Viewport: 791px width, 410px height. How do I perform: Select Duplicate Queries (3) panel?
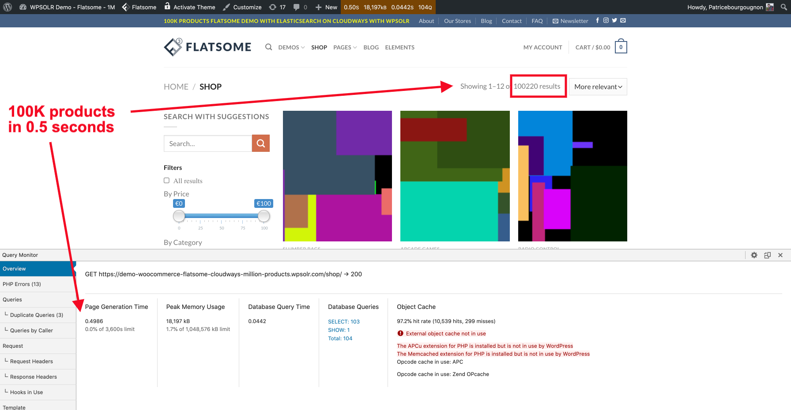click(x=38, y=315)
